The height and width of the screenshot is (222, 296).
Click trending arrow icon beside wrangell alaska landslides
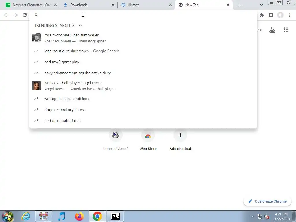pos(36,98)
